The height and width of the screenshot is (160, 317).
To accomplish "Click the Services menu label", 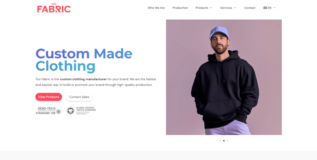I will [x=226, y=8].
